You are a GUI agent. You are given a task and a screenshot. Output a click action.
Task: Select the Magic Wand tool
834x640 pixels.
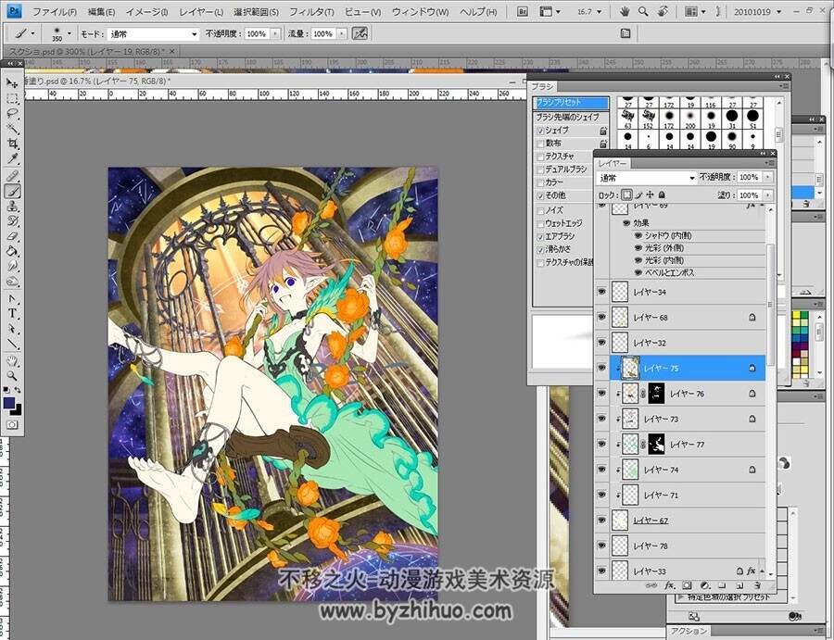click(12, 129)
